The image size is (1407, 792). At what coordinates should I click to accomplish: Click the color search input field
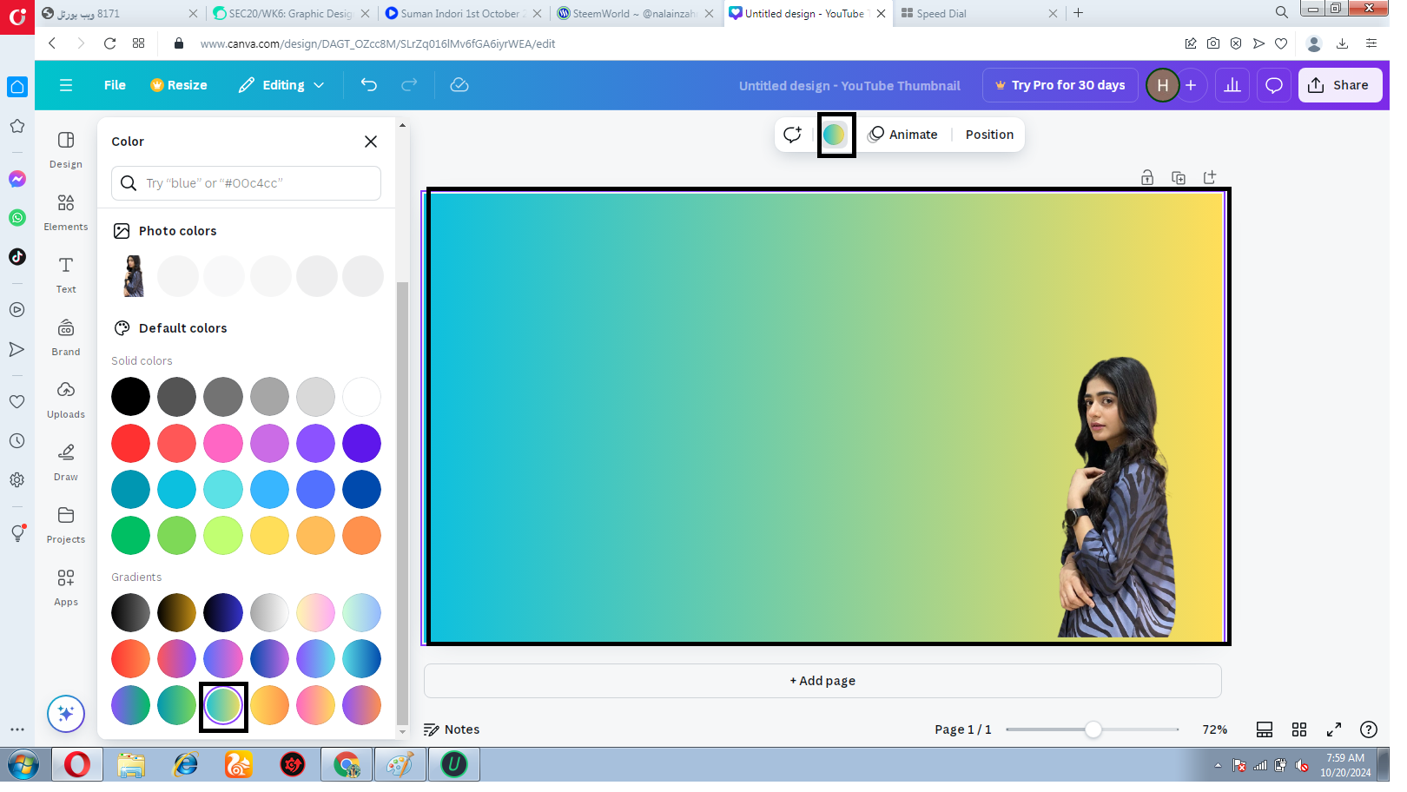click(x=246, y=183)
